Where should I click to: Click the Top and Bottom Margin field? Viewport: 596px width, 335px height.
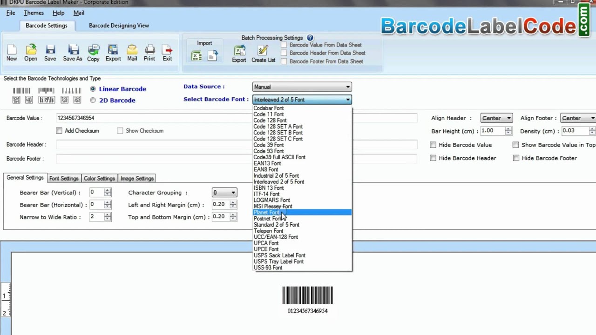220,217
